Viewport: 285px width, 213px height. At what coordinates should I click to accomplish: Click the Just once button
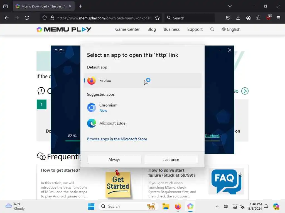point(171,159)
